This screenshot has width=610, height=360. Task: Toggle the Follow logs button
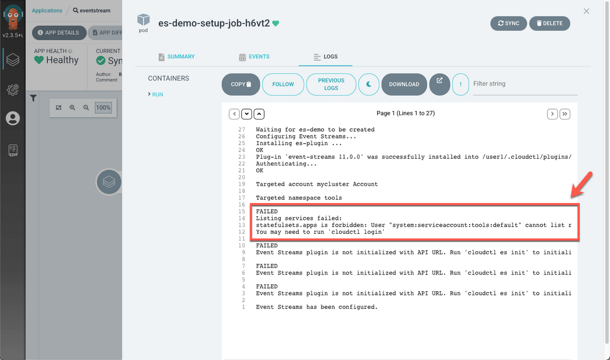pos(283,84)
